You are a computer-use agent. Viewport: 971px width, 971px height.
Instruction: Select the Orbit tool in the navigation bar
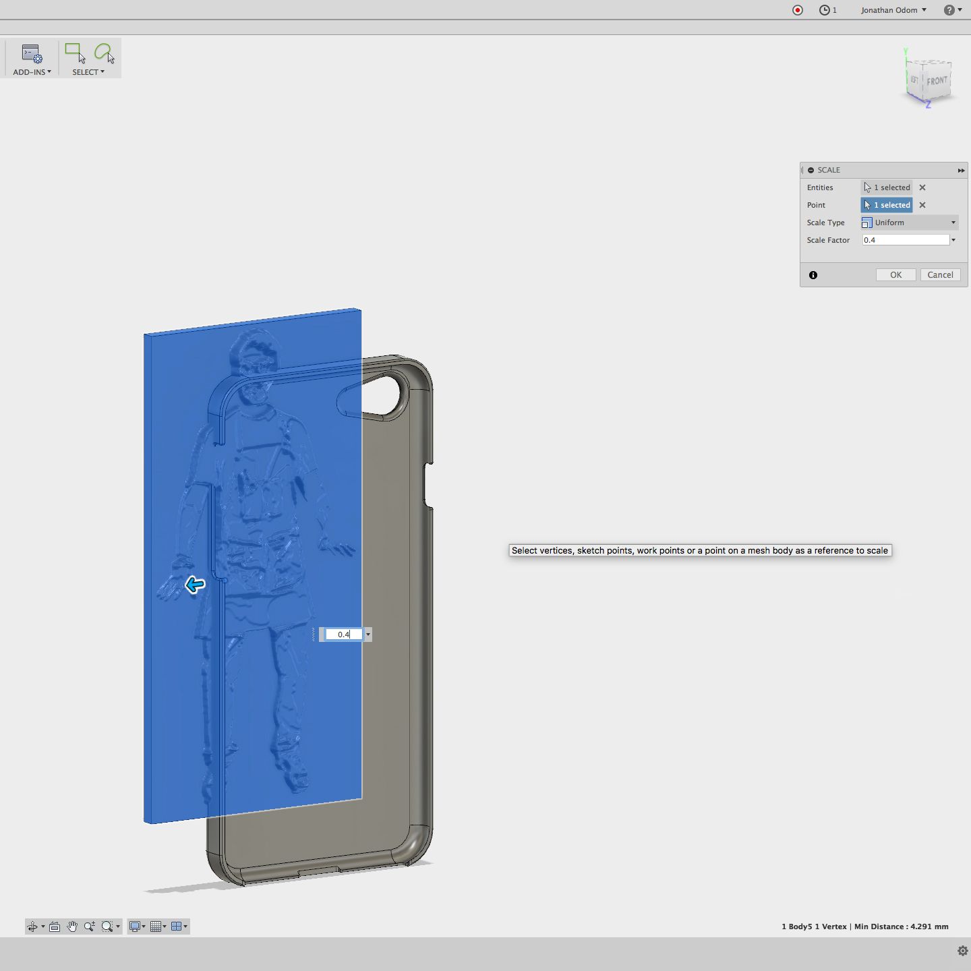[32, 926]
